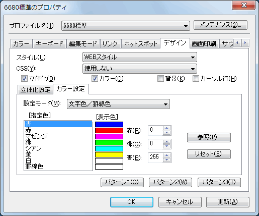The height and width of the screenshot is (216, 259).
Task: Switch to the ホットスポット tab
Action: [x=141, y=44]
